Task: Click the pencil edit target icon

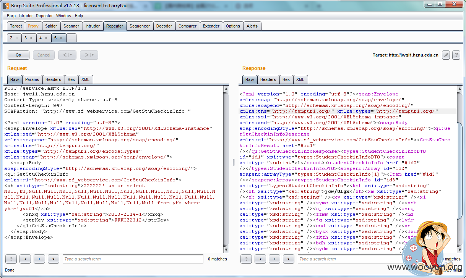Action: pyautogui.click(x=446, y=55)
